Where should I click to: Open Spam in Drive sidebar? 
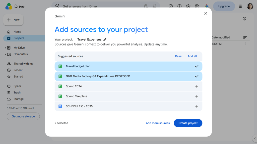point(17,86)
